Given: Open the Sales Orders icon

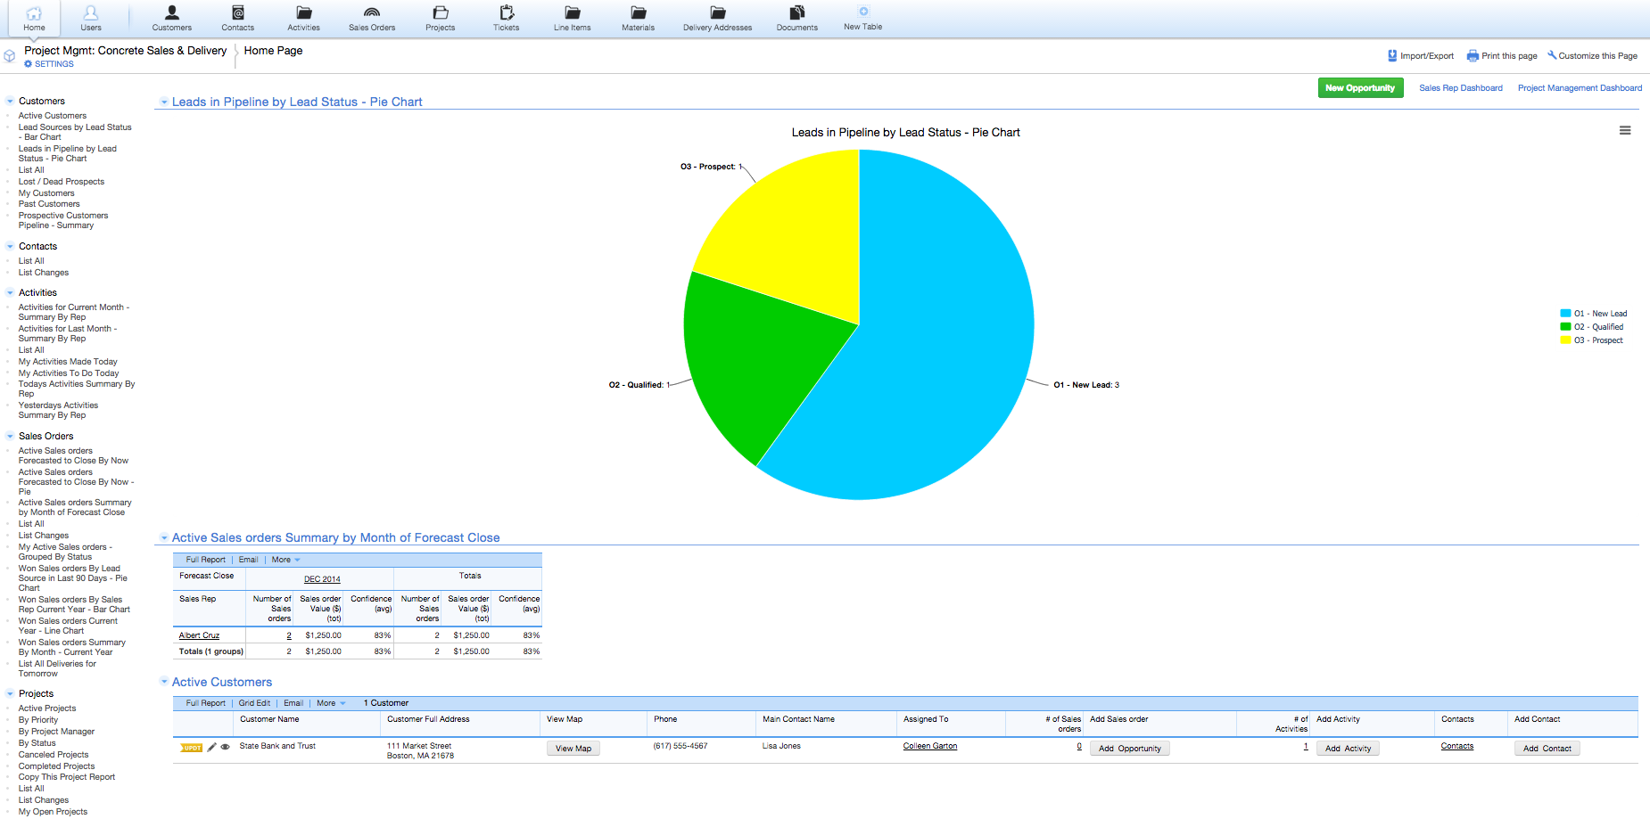Looking at the screenshot, I should coord(372,12).
